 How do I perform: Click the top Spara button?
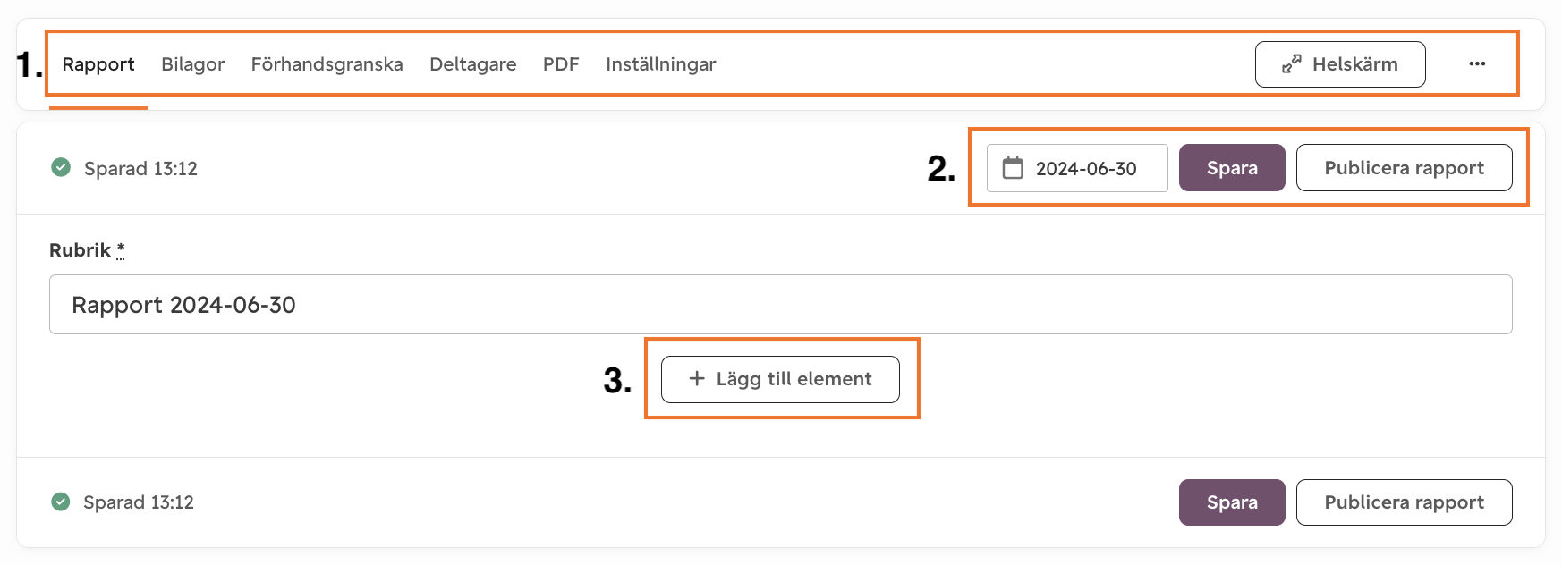click(x=1232, y=168)
